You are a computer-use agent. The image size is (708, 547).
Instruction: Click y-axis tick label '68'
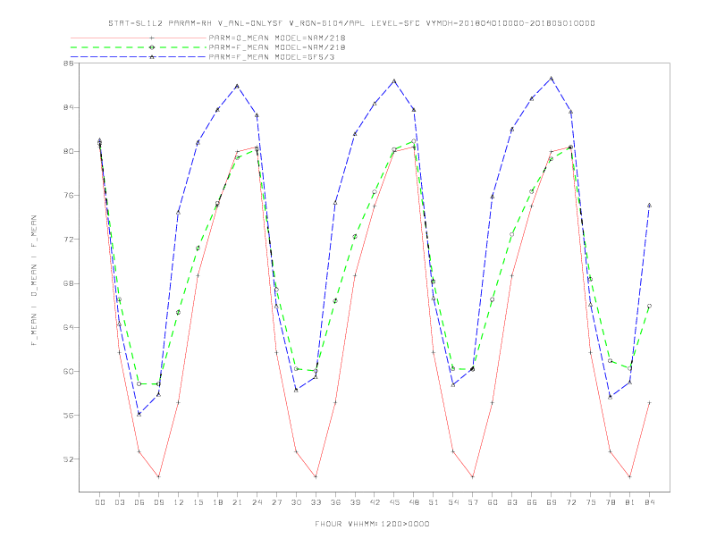pos(69,283)
